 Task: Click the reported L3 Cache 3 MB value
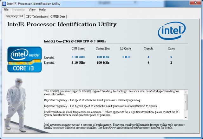click(x=126, y=57)
